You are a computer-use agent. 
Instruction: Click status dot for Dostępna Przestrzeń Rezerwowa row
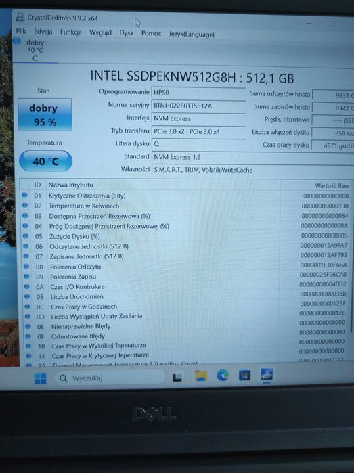[x=25, y=216]
